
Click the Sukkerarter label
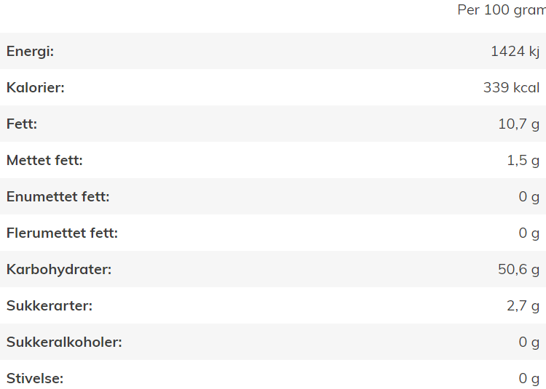point(50,305)
